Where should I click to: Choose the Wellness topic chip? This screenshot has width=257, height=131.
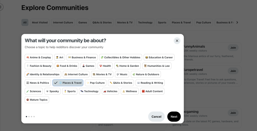pos(130,91)
